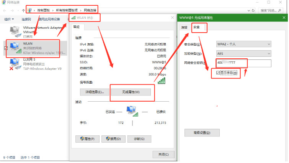This screenshot has width=289, height=163.
Task: Click the network activity computers icon
Action: (132, 111)
